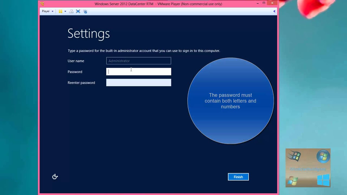Maximize the VMware Player window
Screen dimensions: 347x195
(x=264, y=3)
